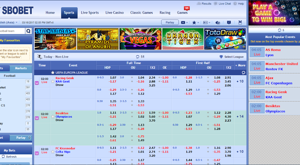Select Besiktas 1X2 odds 1.59
This screenshot has height=165, width=300.
152,113
